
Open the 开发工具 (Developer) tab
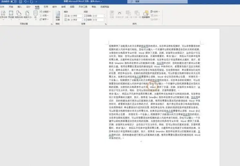[83, 7]
